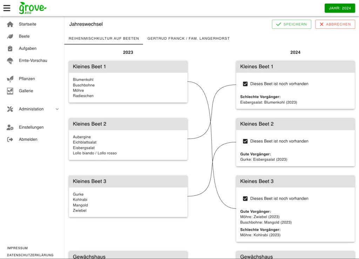Click the Administation tools icon

coord(10,109)
